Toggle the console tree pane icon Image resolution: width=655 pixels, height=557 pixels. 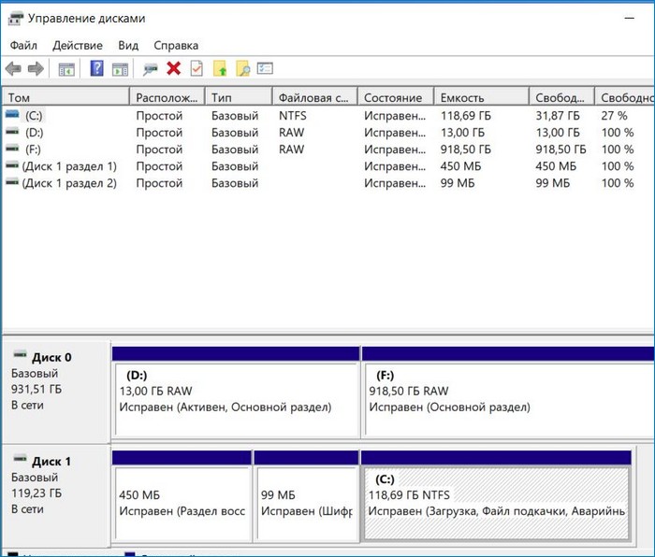pos(66,68)
